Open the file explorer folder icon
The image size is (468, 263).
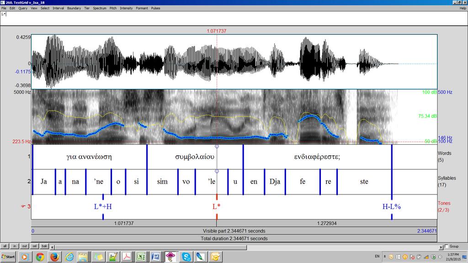coord(83,257)
